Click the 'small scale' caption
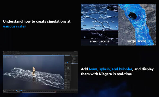The image size is (159, 97). tap(100, 41)
